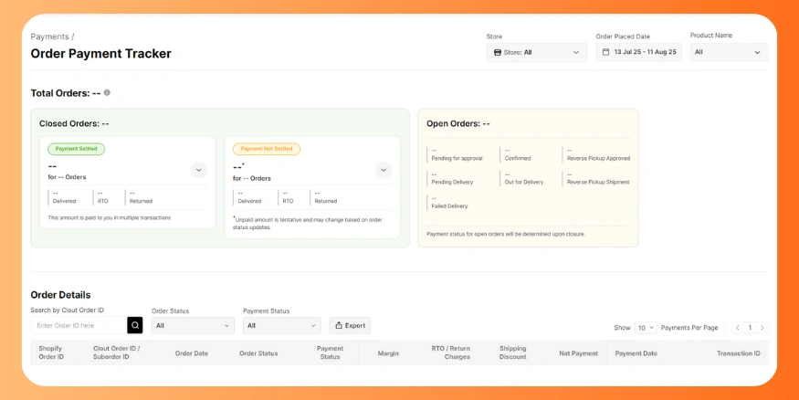
Task: Click the store icon in Store filter
Action: coord(498,52)
